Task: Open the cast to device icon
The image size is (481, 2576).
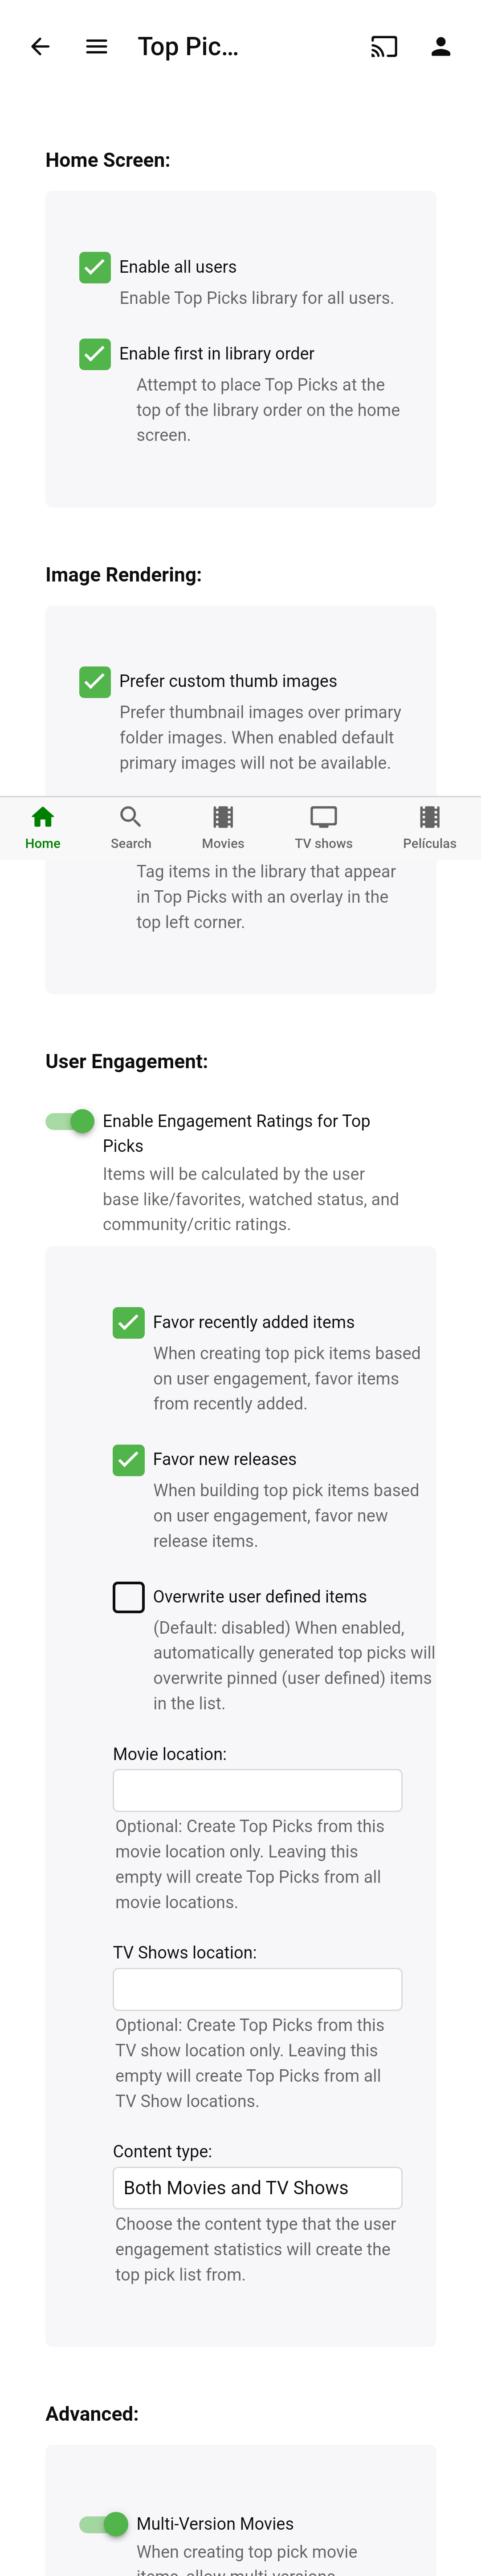Action: 384,47
